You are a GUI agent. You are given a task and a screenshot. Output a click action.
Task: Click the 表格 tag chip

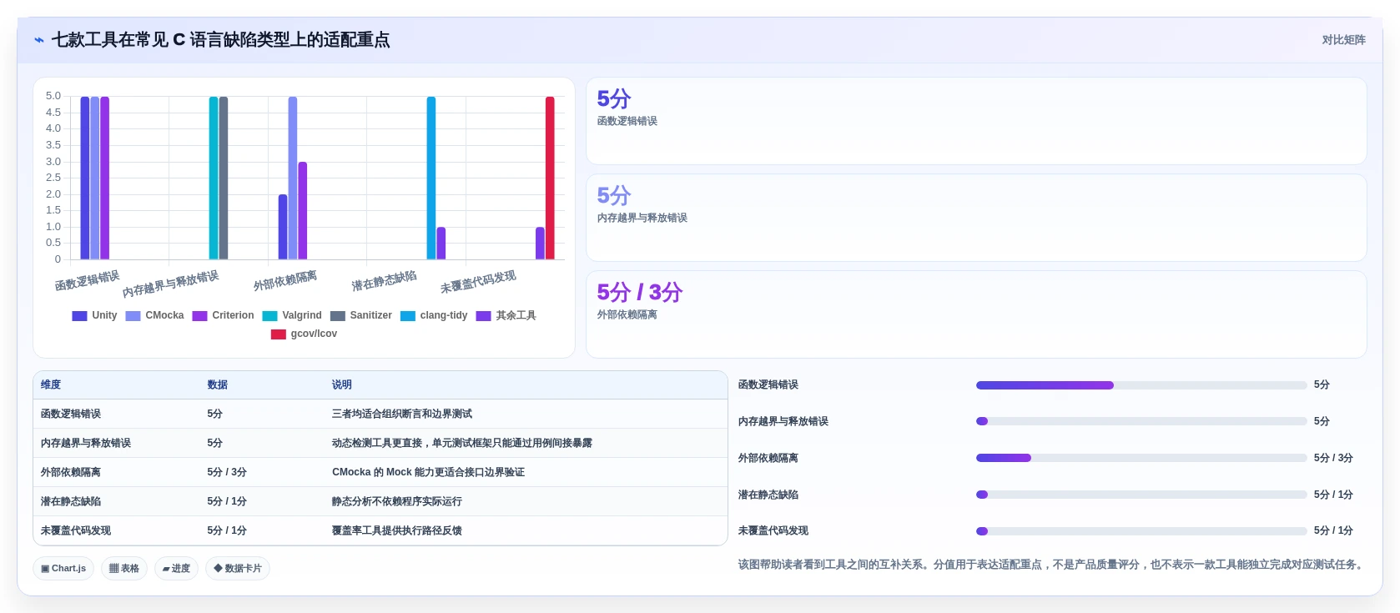point(124,569)
